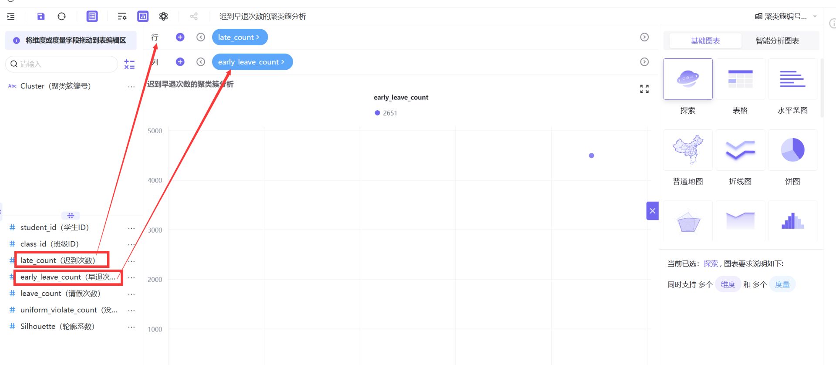Toggle the field list panel icon

92,17
